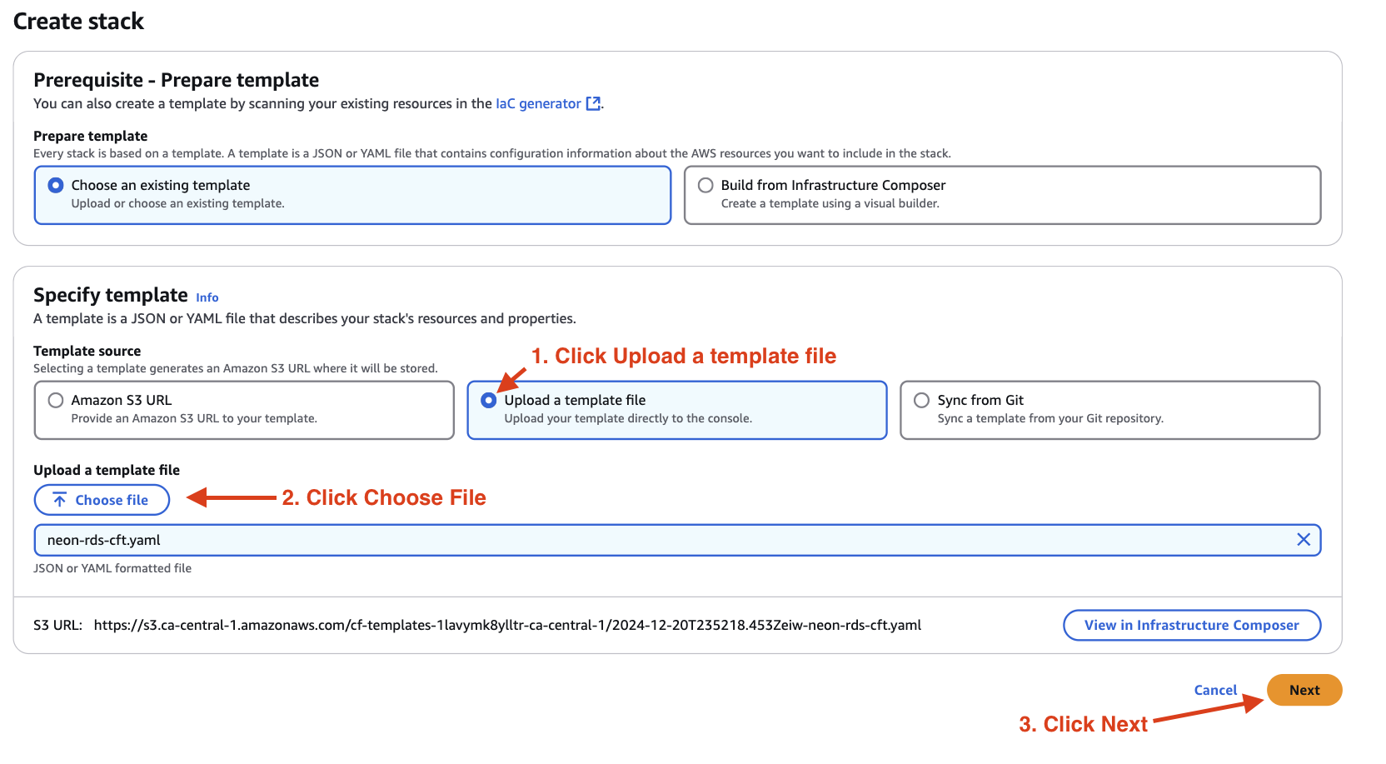The height and width of the screenshot is (764, 1386).
Task: Click the S3 URL for the uploaded template
Action: coord(508,625)
